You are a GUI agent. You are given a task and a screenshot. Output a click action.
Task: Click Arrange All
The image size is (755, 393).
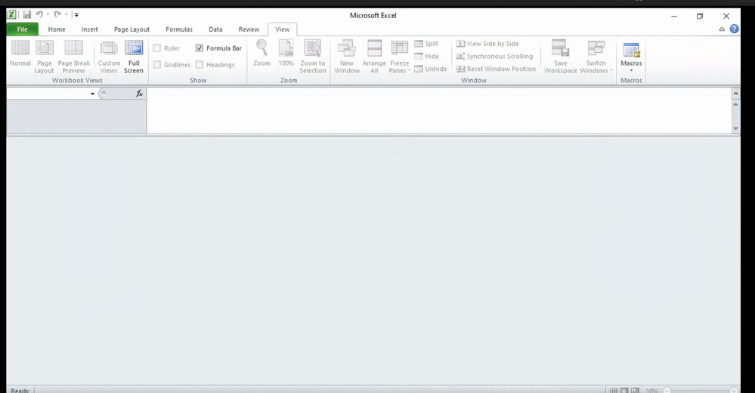coord(374,57)
